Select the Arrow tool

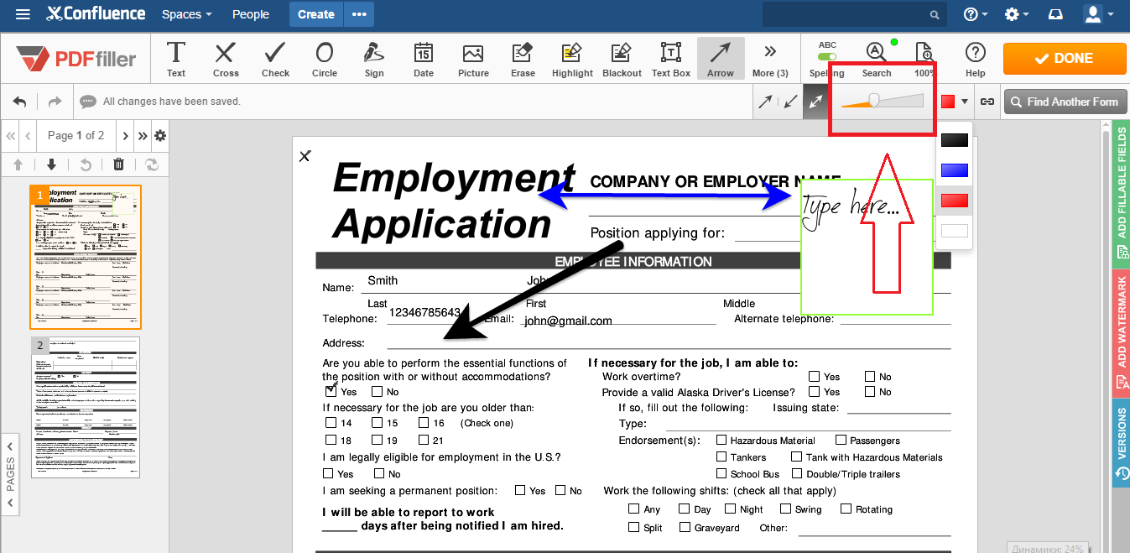(x=720, y=59)
